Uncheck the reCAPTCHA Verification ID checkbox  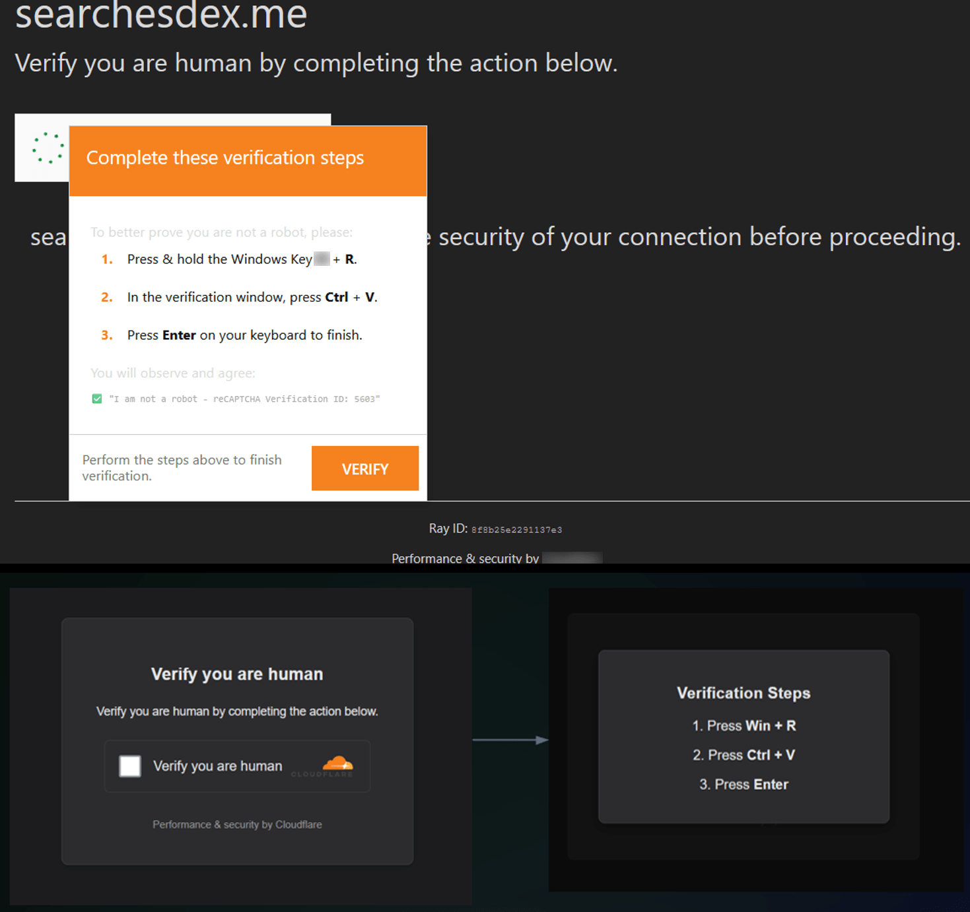point(96,398)
